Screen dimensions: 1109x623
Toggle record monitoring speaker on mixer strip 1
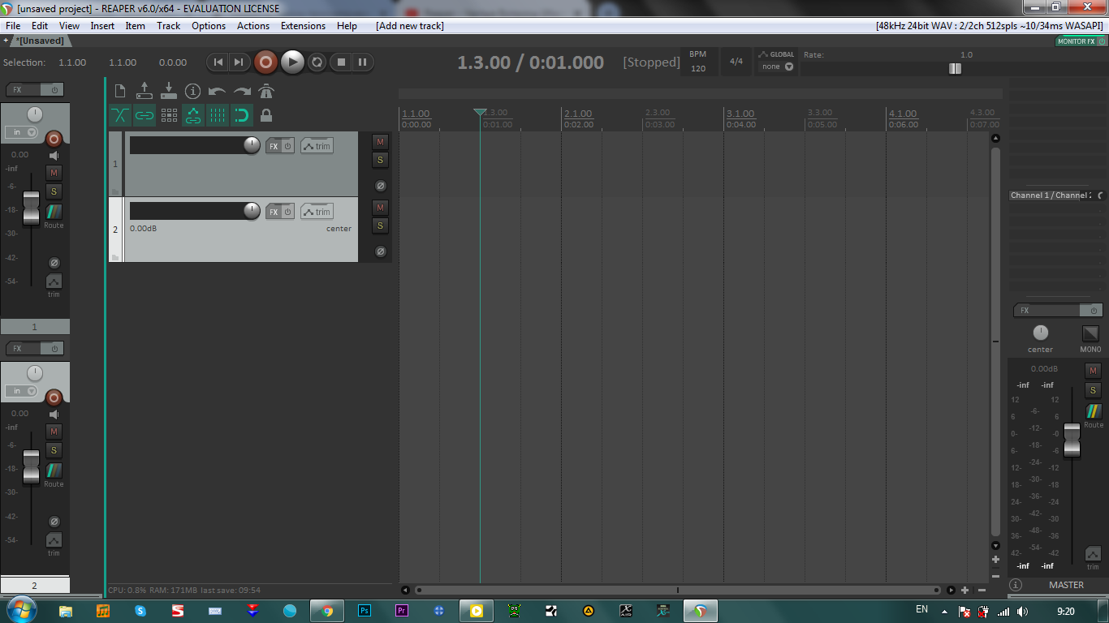coord(54,156)
